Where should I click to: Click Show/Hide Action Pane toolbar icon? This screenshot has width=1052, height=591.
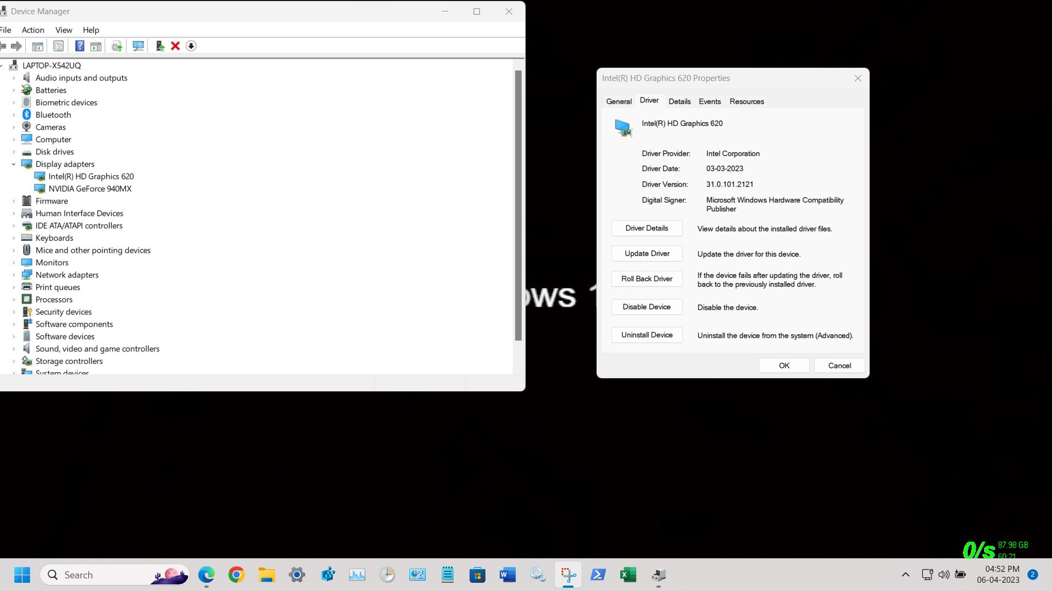click(x=96, y=46)
